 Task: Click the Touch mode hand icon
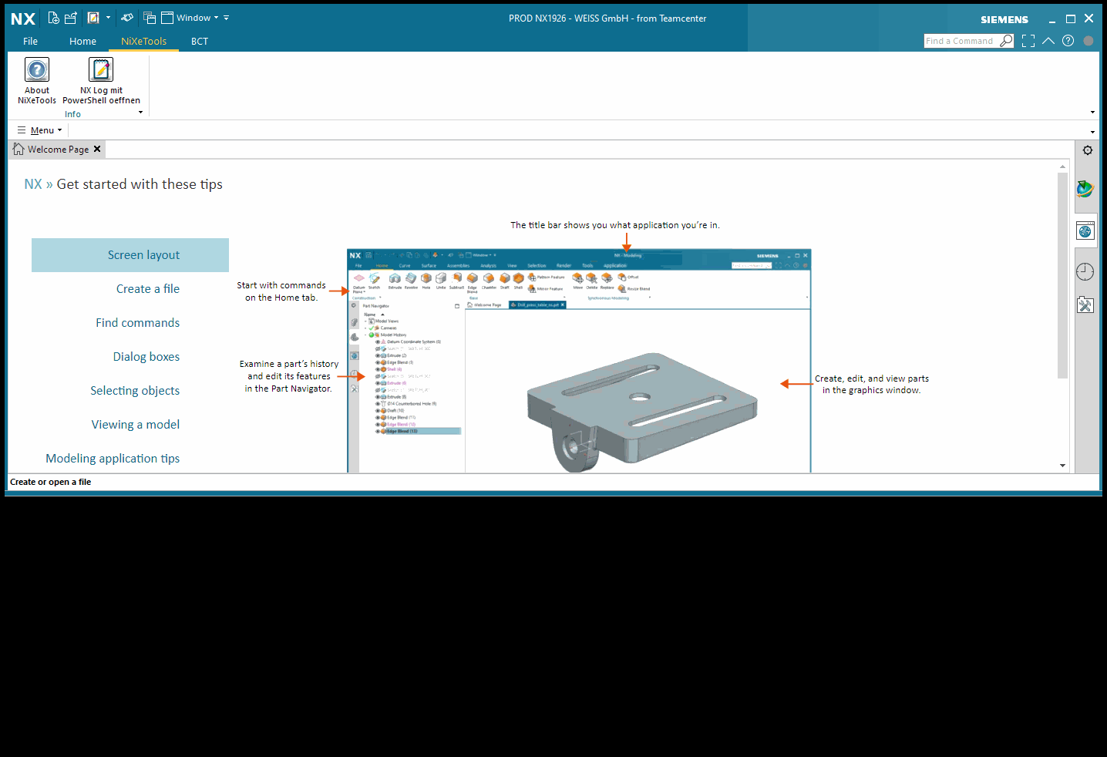(x=127, y=18)
